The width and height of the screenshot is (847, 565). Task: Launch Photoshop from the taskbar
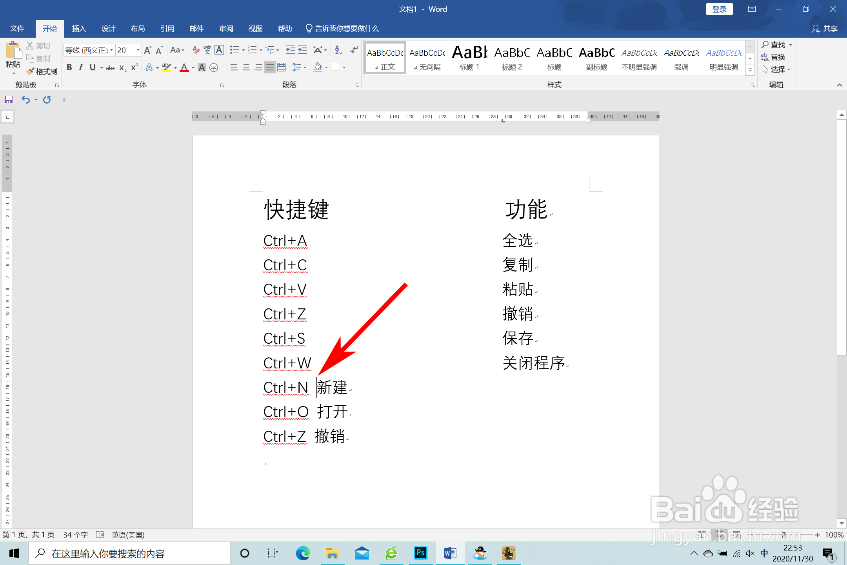[x=421, y=553]
